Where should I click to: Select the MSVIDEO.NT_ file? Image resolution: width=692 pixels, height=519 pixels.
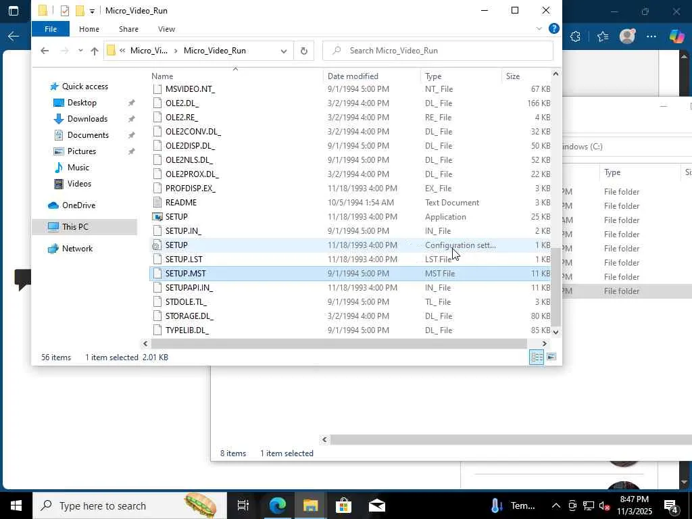pos(190,89)
